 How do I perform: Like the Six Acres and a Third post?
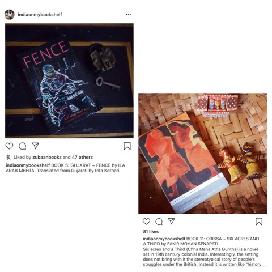coord(146,222)
